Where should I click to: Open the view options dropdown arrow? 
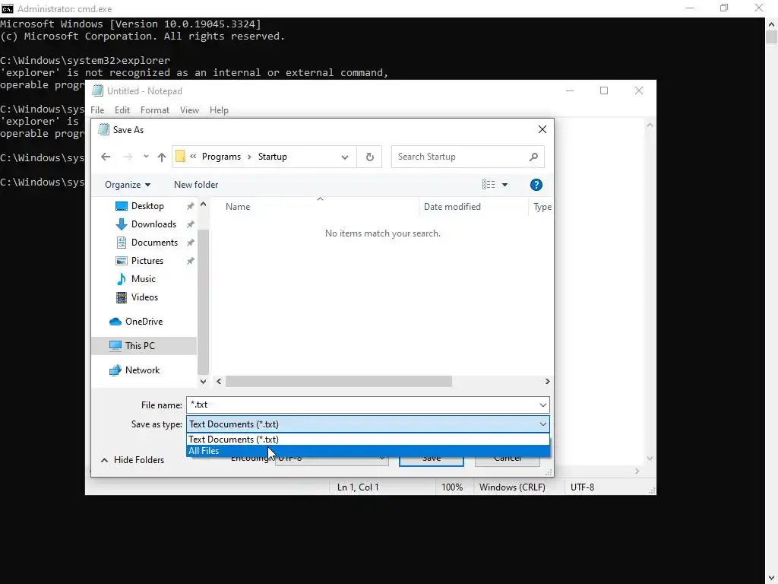pos(504,185)
